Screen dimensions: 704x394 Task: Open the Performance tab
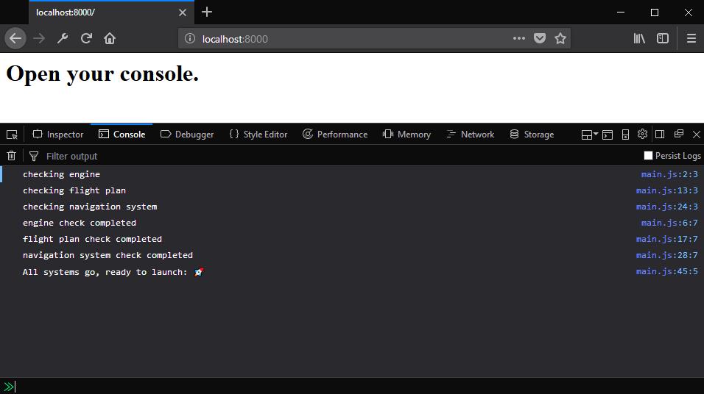click(x=335, y=135)
